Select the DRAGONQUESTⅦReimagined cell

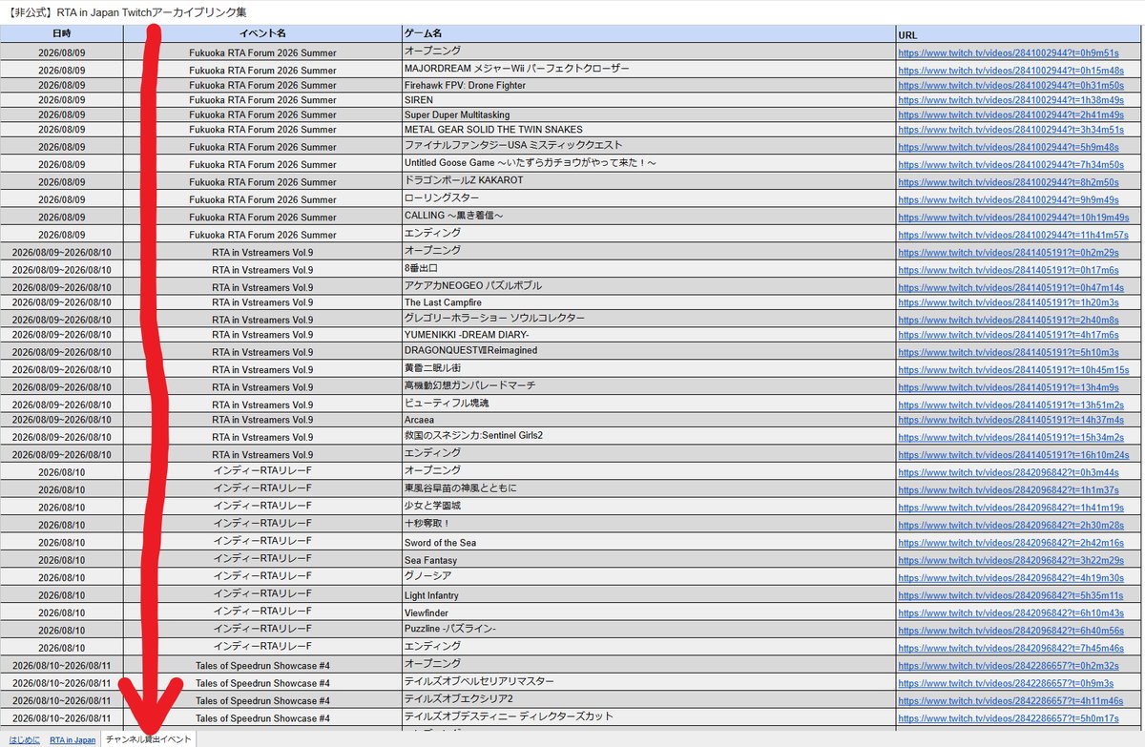(x=649, y=351)
